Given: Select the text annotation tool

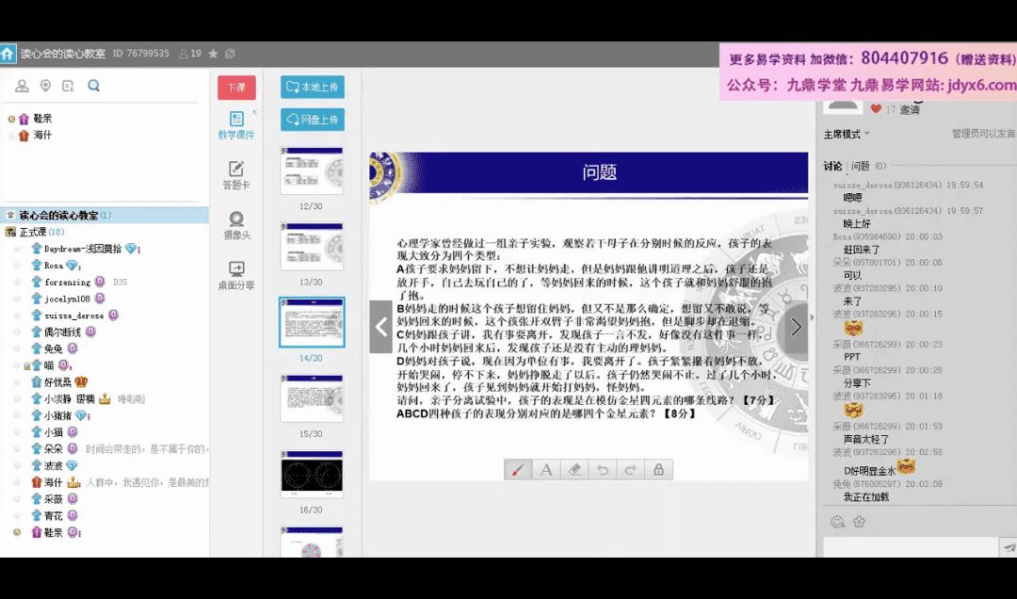Looking at the screenshot, I should (546, 469).
